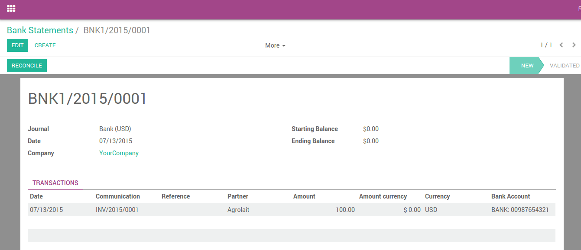Select the NEW stage in the status bar
The image size is (581, 250).
pyautogui.click(x=527, y=65)
